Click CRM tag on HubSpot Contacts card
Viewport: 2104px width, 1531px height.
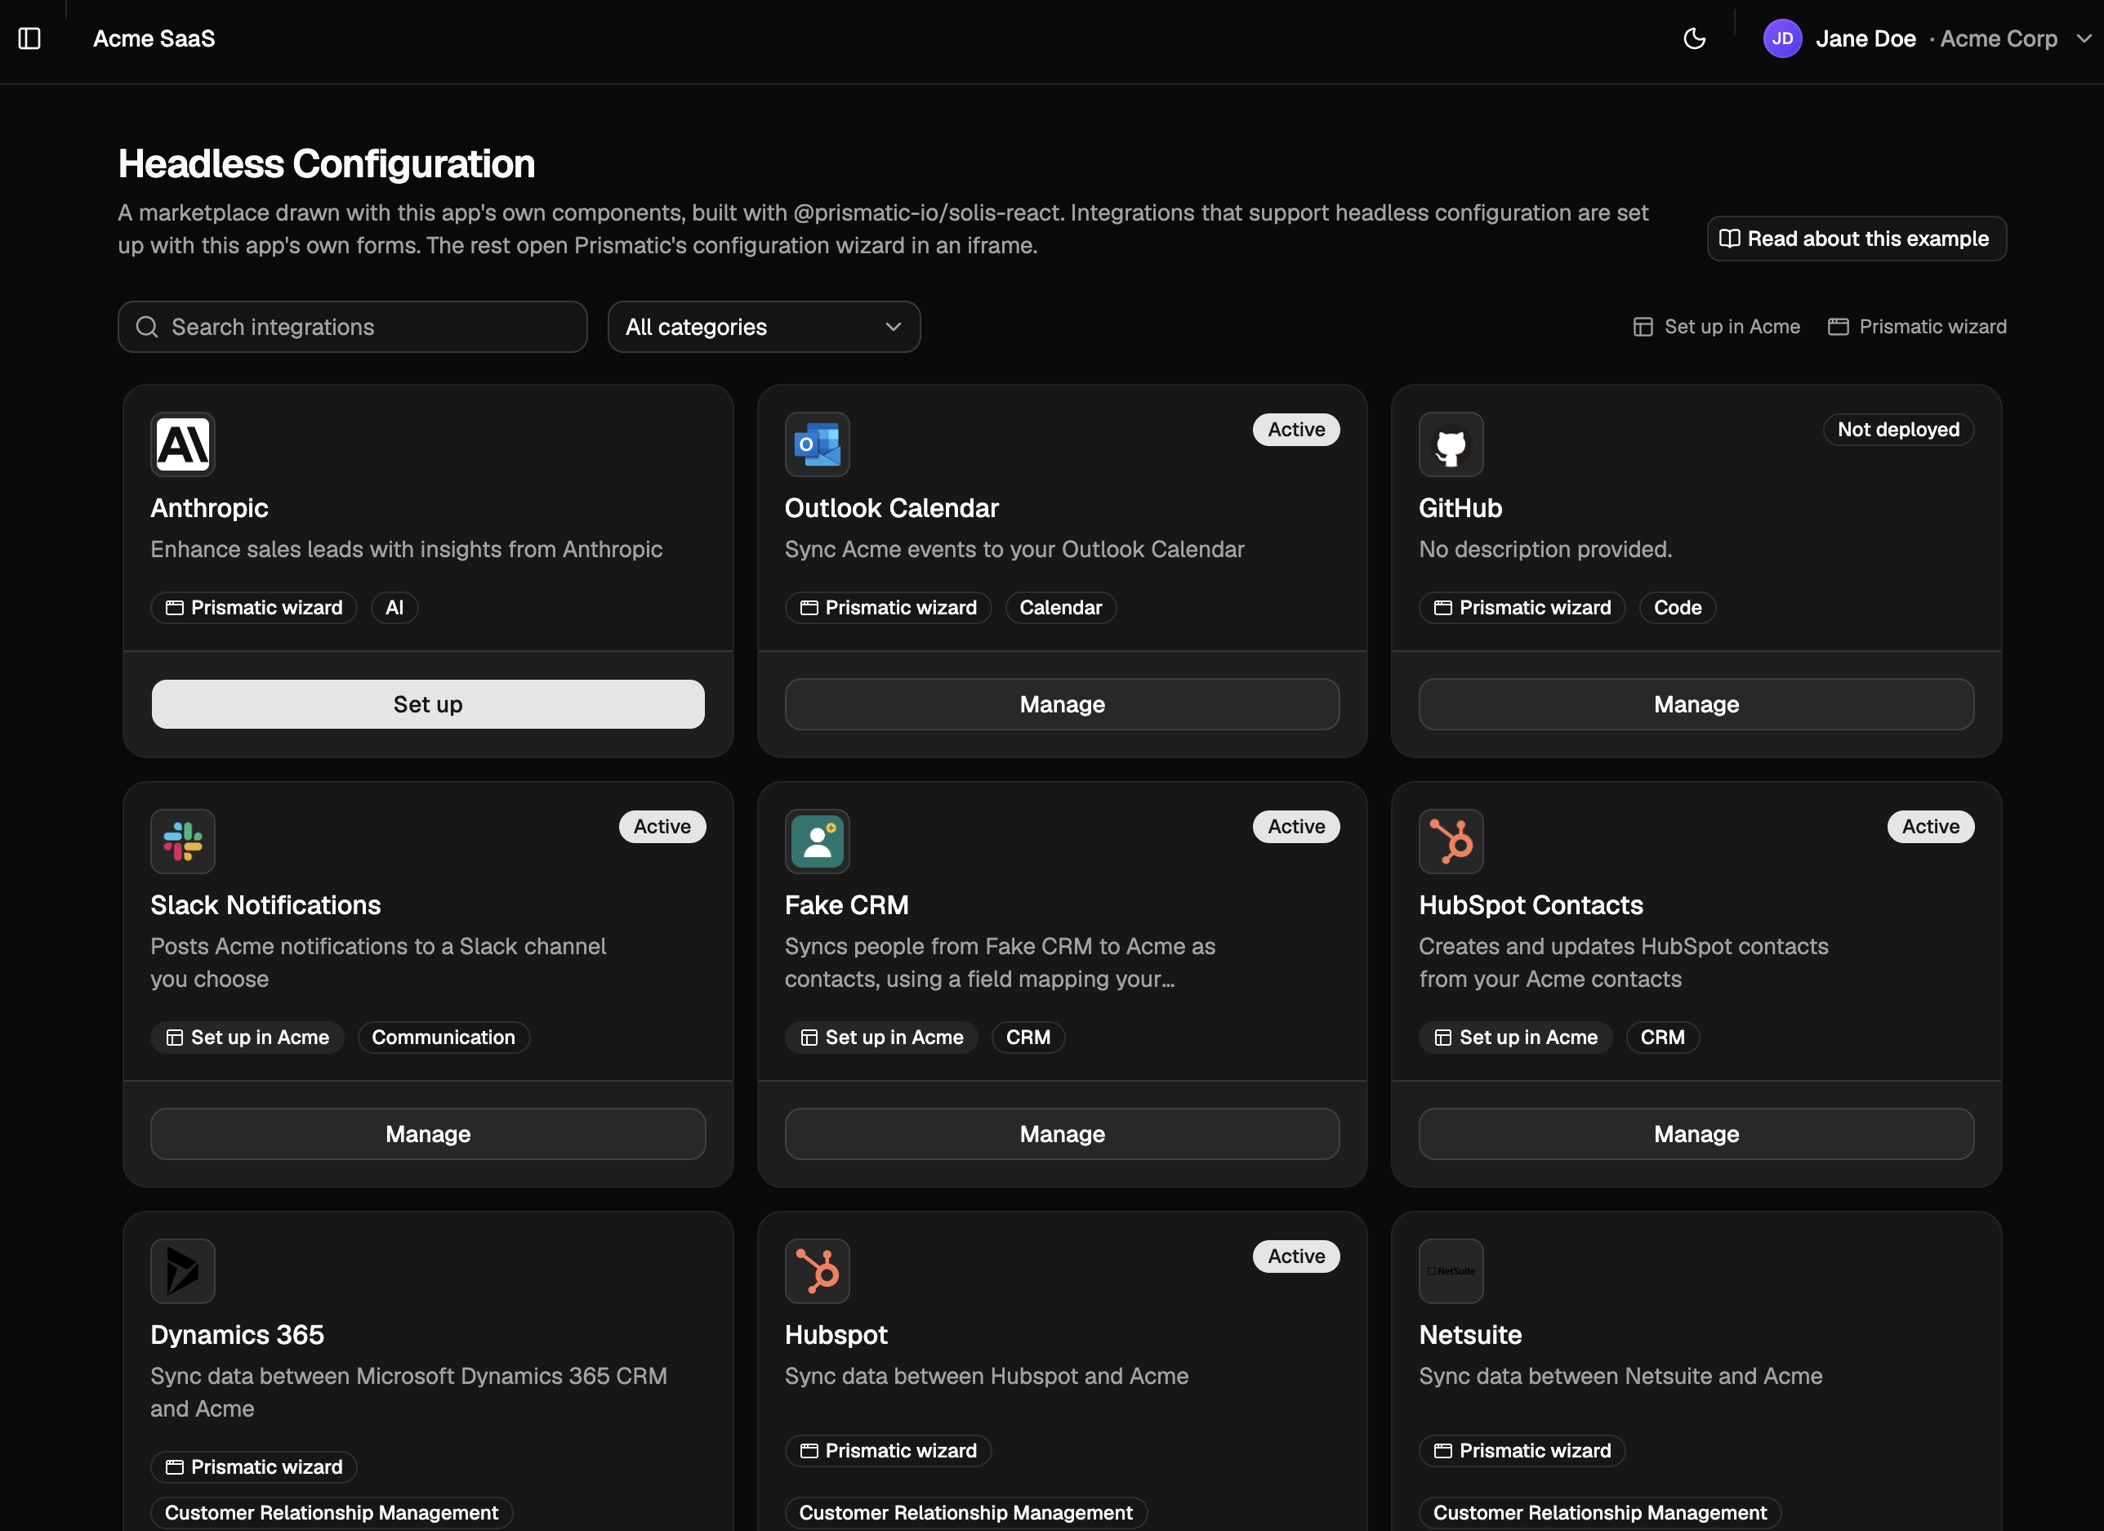point(1662,1038)
